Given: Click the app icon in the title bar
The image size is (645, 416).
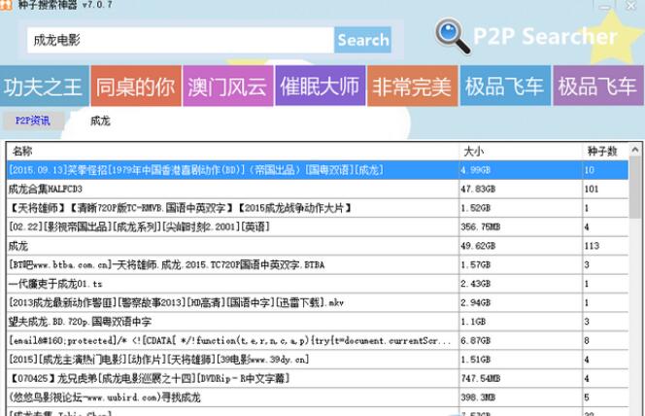Looking at the screenshot, I should (x=6, y=5).
